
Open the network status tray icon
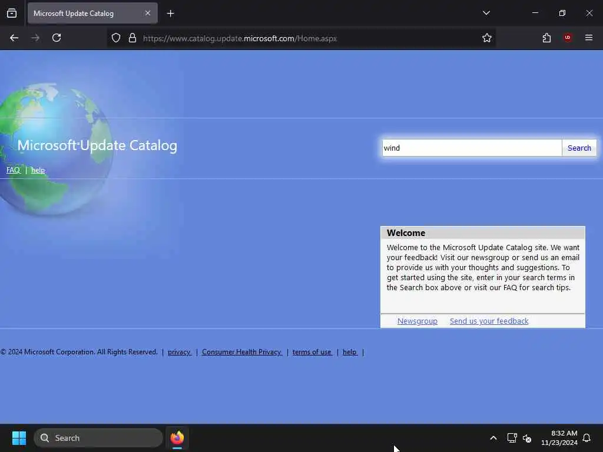[x=512, y=438]
